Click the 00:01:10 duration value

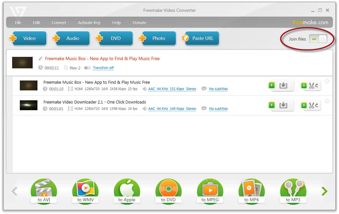pos(56,89)
